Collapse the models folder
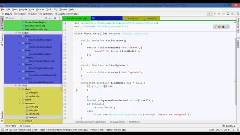The width and height of the screenshot is (240, 135). (x=16, y=33)
